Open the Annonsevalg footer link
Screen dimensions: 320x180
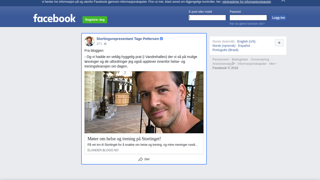tap(222, 64)
